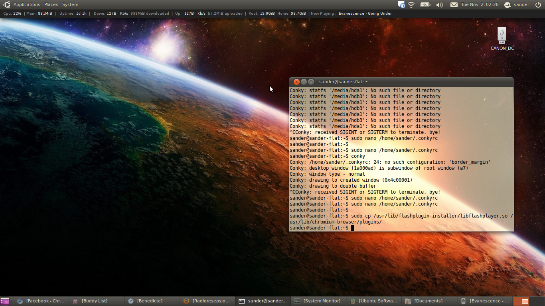Switch to Evanescence music player window

coord(484,301)
